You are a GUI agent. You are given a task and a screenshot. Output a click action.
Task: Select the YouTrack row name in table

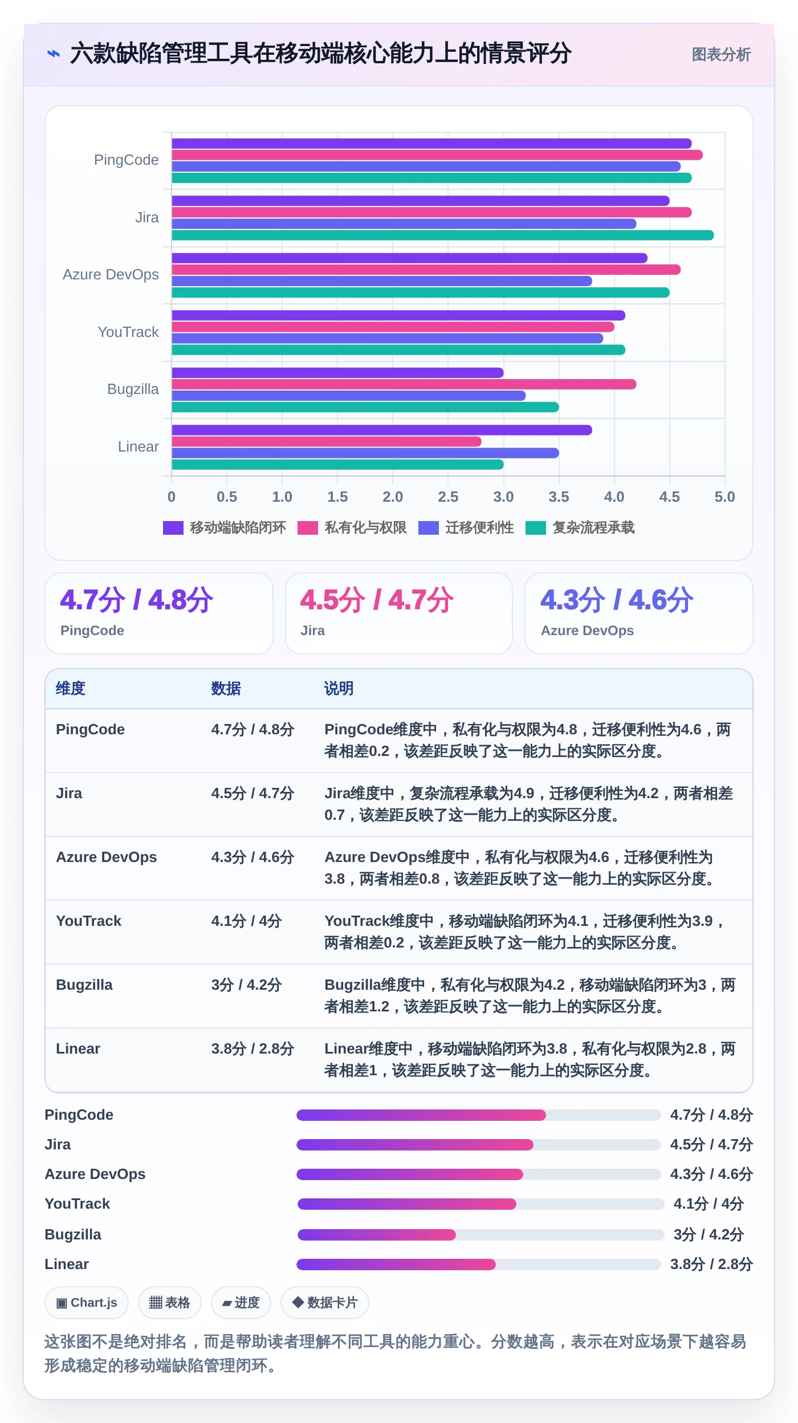[89, 921]
